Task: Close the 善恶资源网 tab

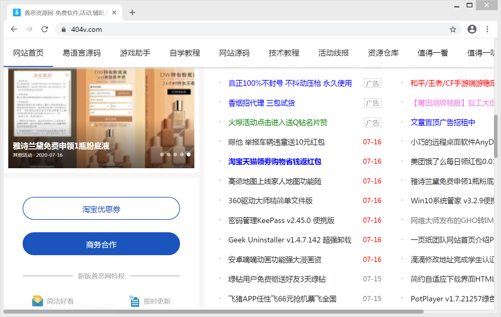Action: [115, 12]
